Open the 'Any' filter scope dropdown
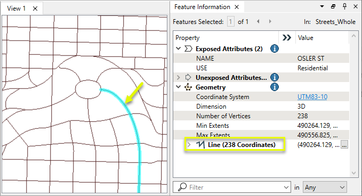 pyautogui.click(x=325, y=187)
